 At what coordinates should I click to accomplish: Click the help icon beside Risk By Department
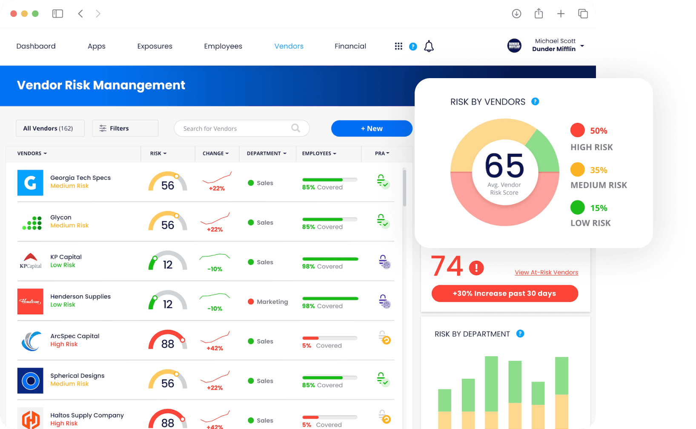(x=520, y=334)
